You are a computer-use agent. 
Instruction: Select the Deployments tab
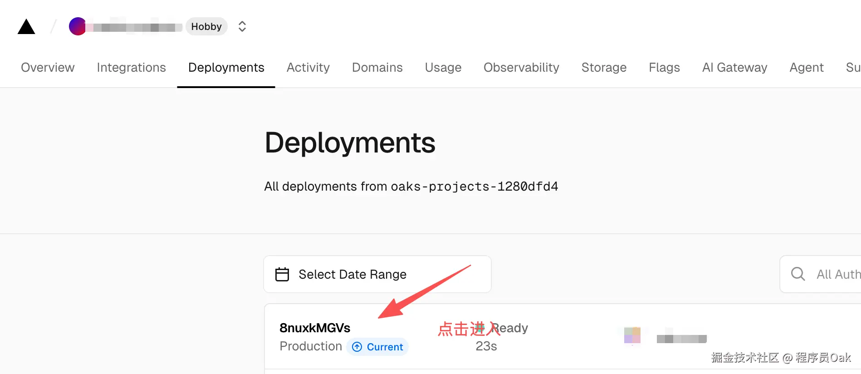pos(226,67)
